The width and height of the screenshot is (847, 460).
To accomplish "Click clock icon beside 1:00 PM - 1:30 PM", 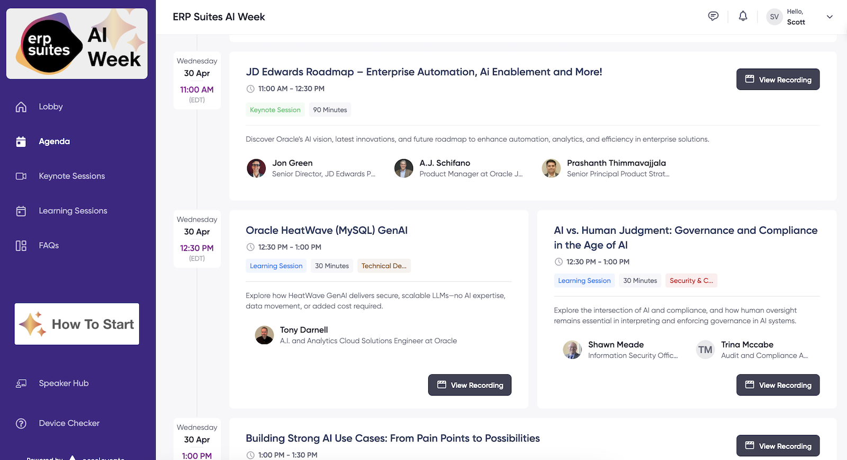I will point(250,455).
